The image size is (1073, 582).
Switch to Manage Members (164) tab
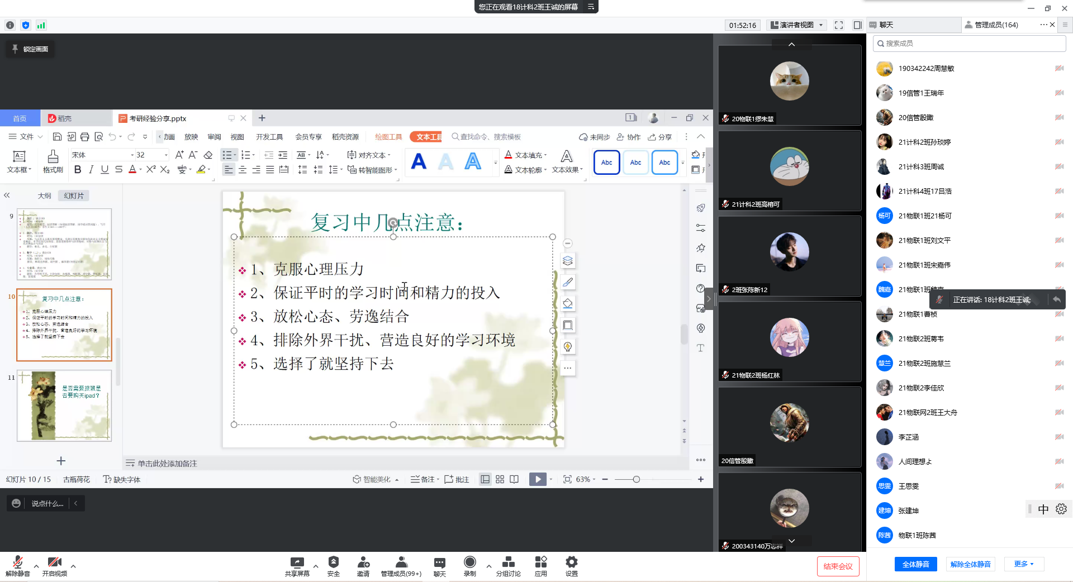[996, 25]
